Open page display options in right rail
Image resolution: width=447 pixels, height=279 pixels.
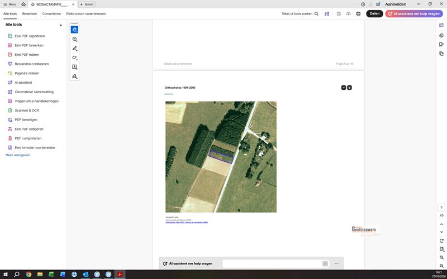coord(441,249)
